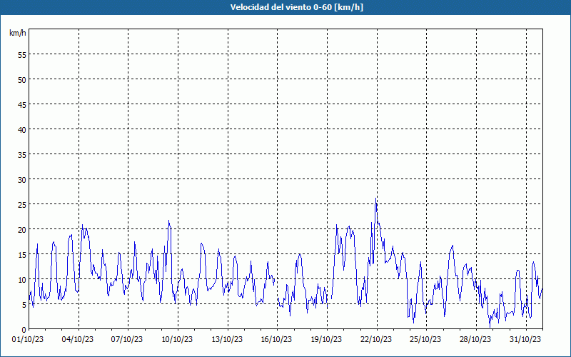Select the date label 01/10/23
This screenshot has width=571, height=357.
[x=28, y=339]
